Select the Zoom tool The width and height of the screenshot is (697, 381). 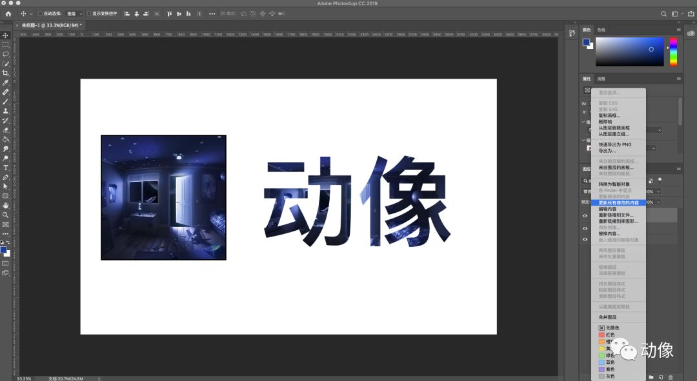pos(6,215)
